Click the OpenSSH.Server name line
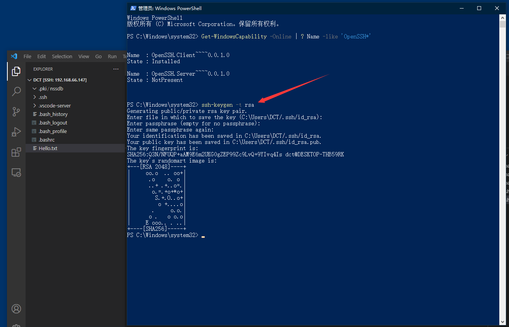This screenshot has width=509, height=327. click(x=178, y=74)
